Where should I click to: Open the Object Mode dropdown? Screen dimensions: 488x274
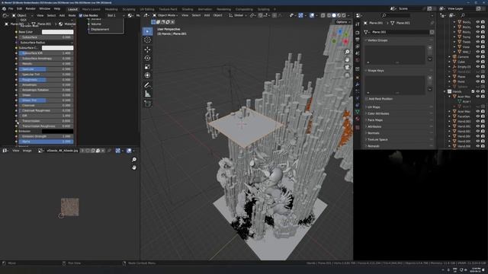pyautogui.click(x=165, y=15)
